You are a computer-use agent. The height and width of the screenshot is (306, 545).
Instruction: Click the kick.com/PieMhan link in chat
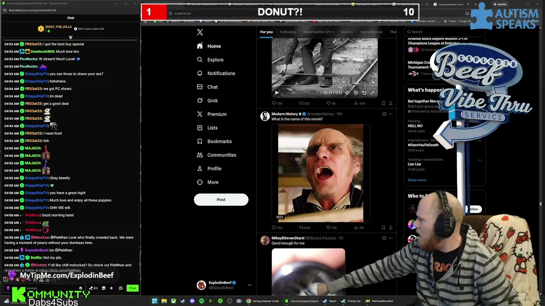tap(60, 270)
